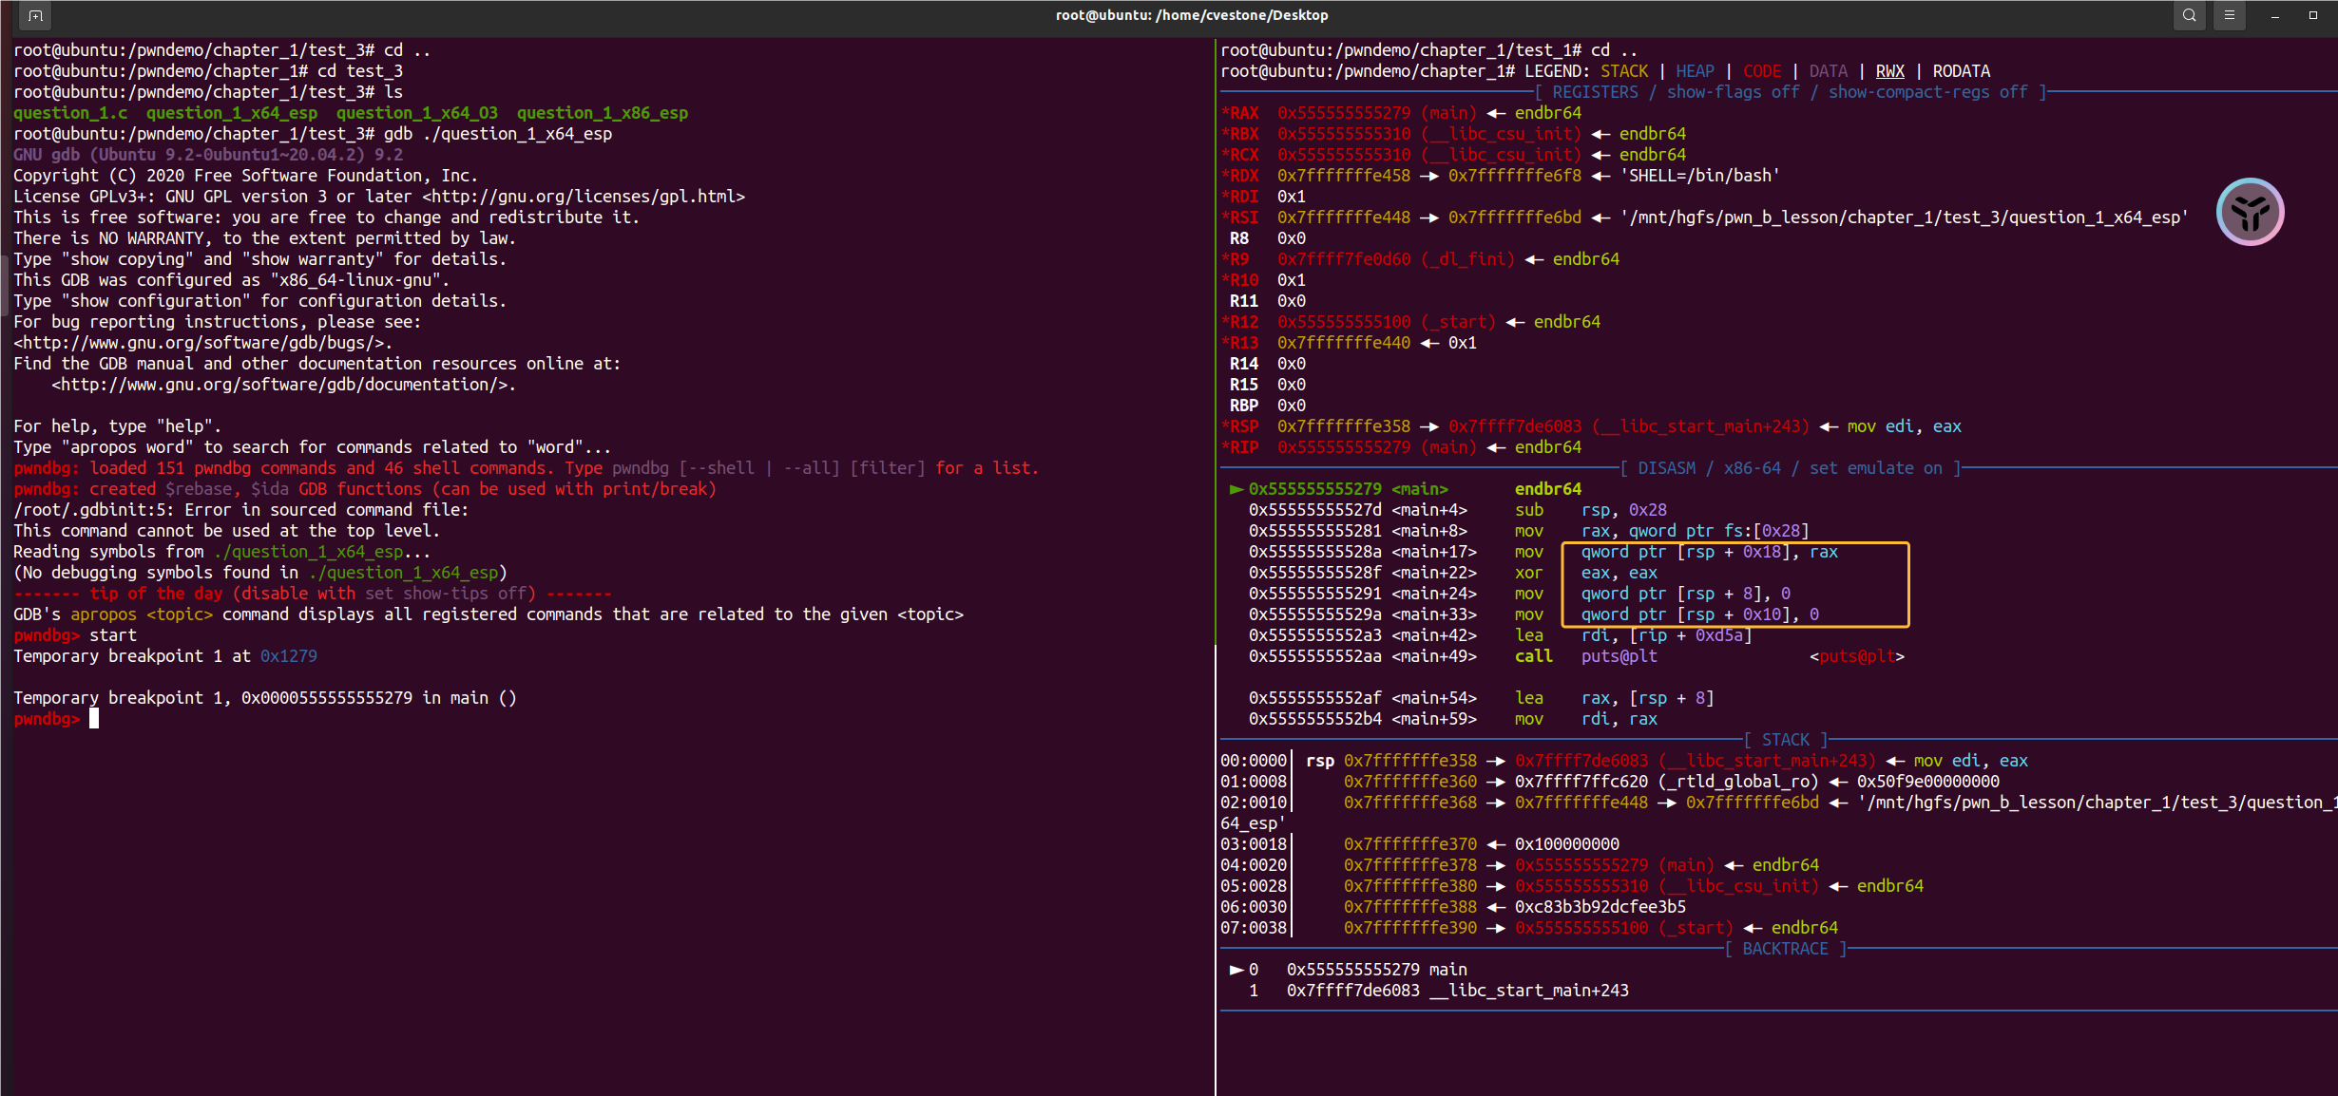Click backtrace frame 1 __libc_start_main+243
The height and width of the screenshot is (1096, 2338).
(1458, 991)
